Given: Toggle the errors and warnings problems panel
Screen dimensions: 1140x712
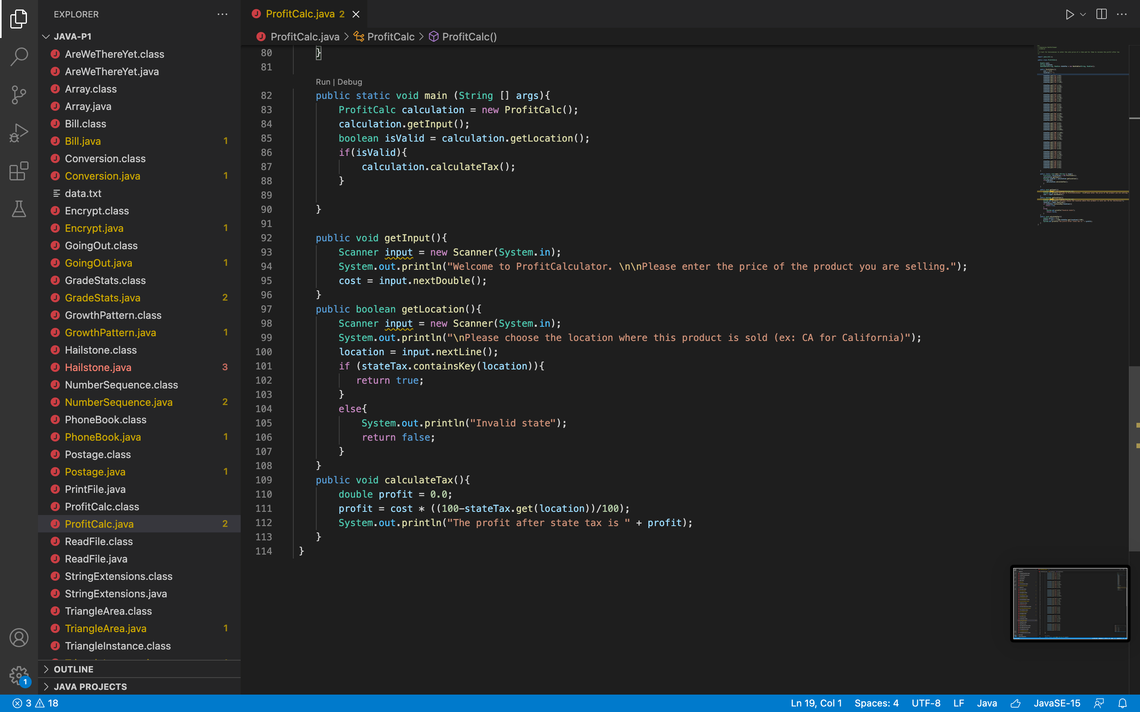Looking at the screenshot, I should 35,703.
